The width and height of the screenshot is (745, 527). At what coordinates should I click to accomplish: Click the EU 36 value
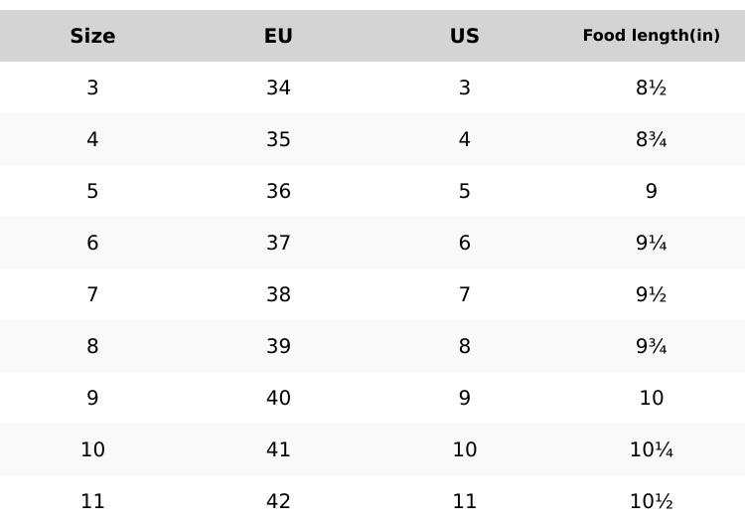click(278, 192)
